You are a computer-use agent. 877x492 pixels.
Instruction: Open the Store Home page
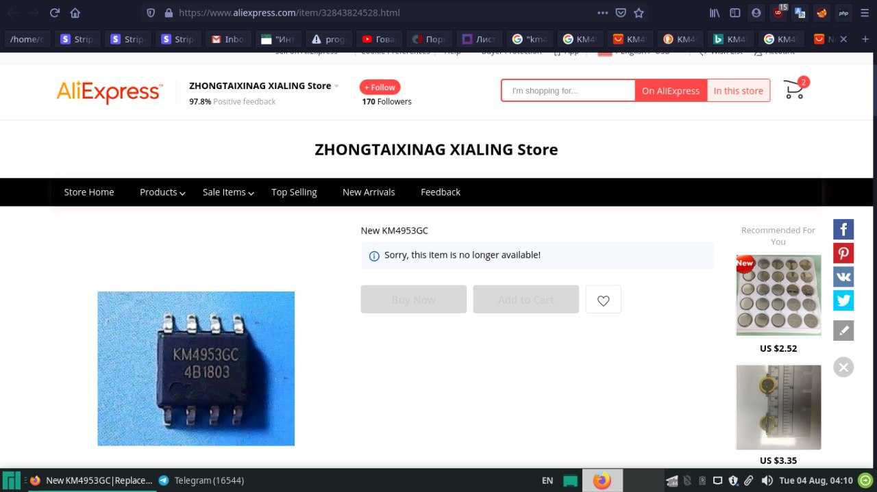pos(89,192)
